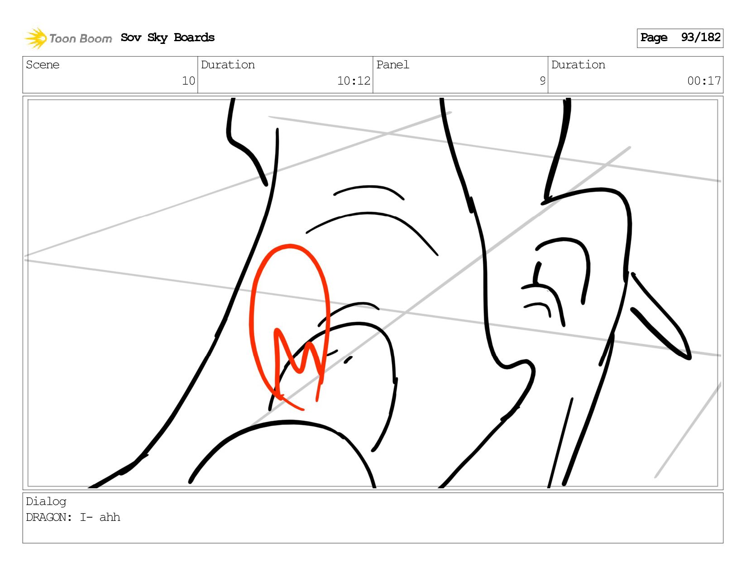Click the scene duration value 10:12

coord(354,81)
